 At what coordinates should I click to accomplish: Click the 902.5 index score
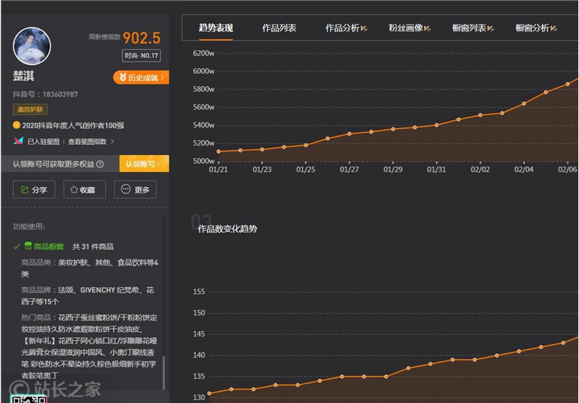click(x=142, y=38)
